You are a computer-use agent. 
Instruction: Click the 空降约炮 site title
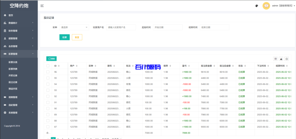[x=19, y=6]
